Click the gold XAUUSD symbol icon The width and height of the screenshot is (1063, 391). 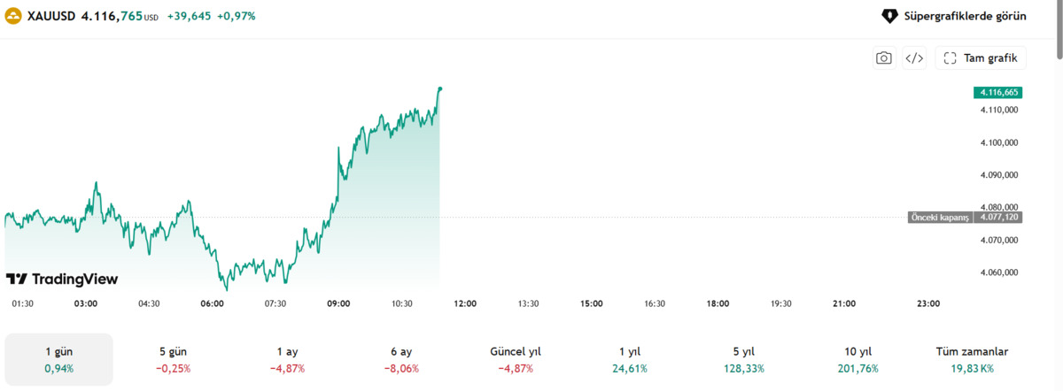coord(14,16)
